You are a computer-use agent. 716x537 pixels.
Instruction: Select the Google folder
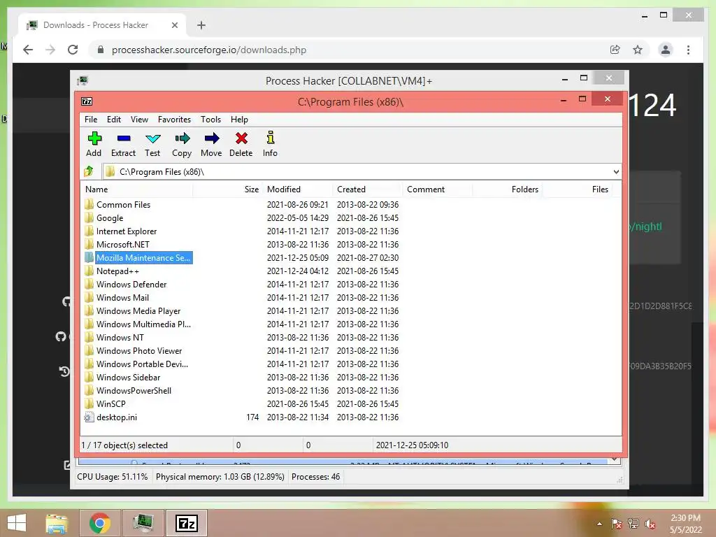(110, 218)
